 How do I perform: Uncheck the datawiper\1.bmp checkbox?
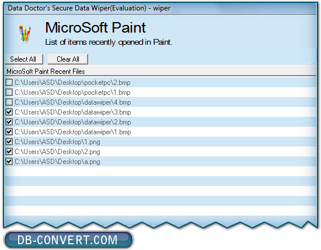coord(9,132)
